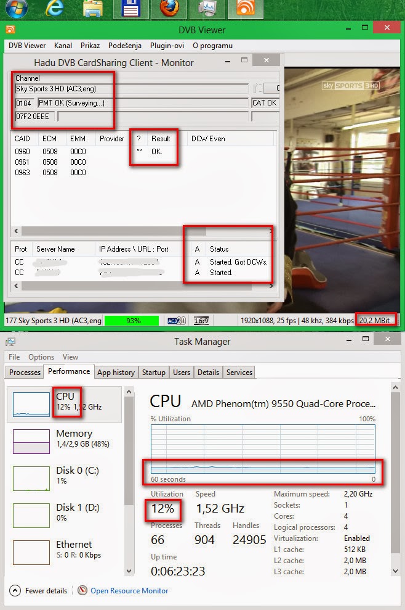
Task: Click Provider column header
Action: [112, 139]
